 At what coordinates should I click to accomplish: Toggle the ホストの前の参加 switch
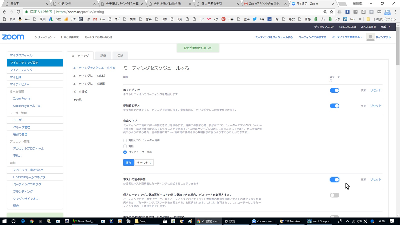tap(334, 180)
